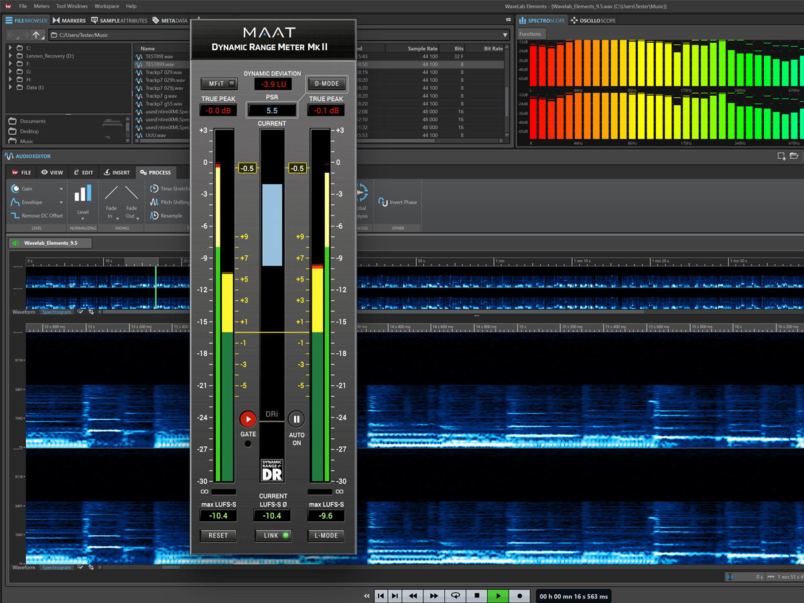Click the rewind transport button
Screen dimensions: 804x603
click(413, 596)
